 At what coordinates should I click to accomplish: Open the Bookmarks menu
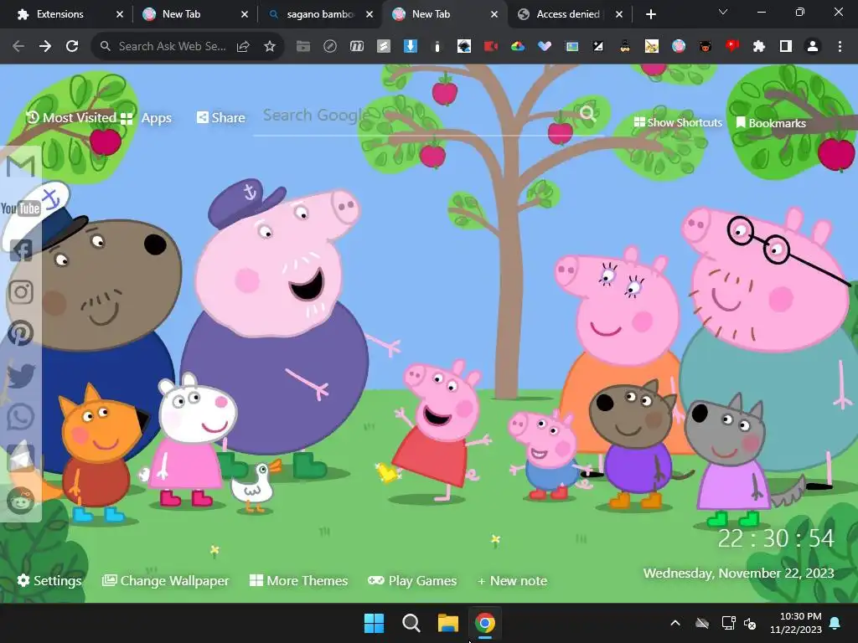pos(771,123)
